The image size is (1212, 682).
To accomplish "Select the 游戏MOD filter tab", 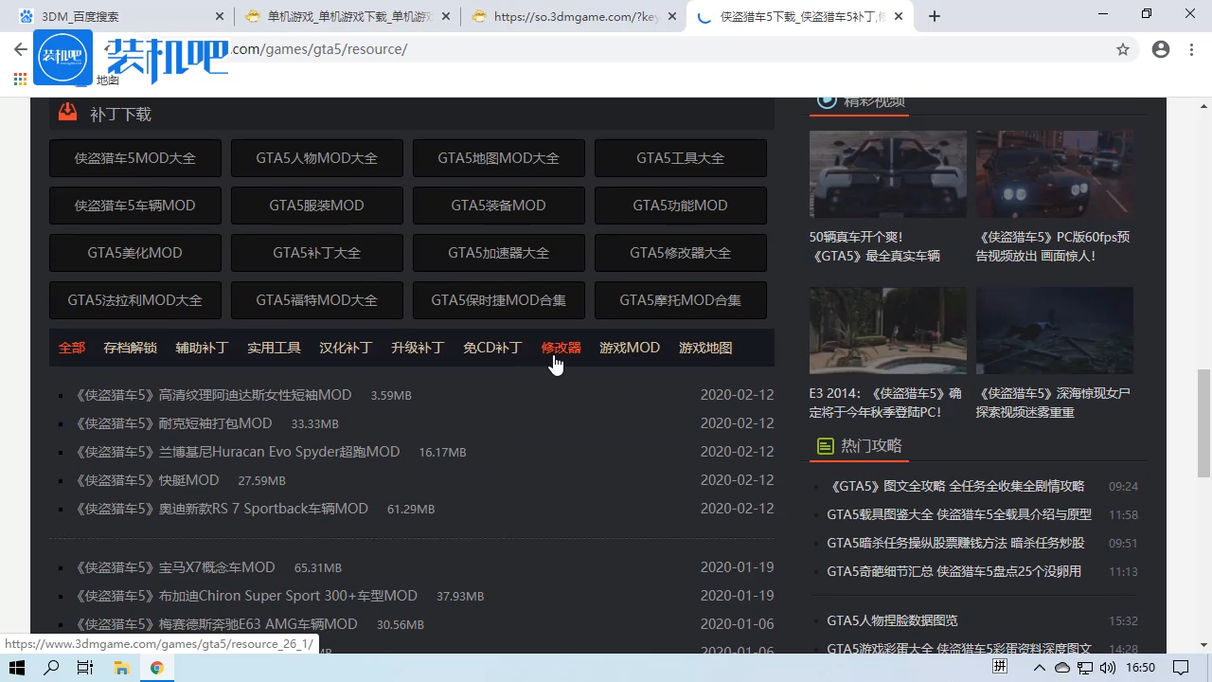I will click(x=629, y=348).
